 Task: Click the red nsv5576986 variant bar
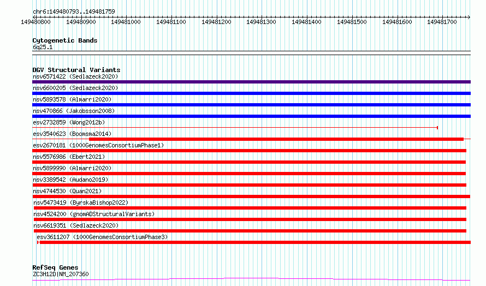[249, 162]
